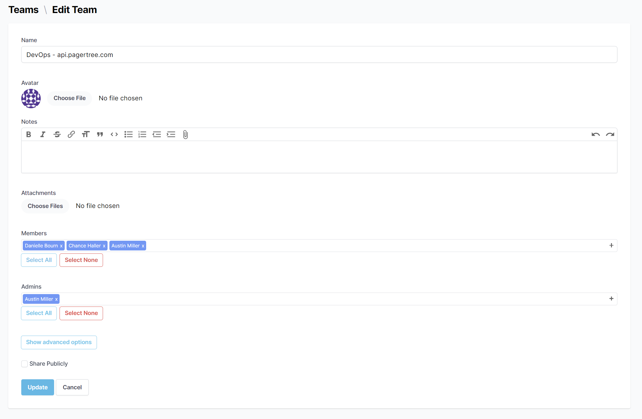This screenshot has width=642, height=419.
Task: Insert a link in the Notes editor
Action: click(x=71, y=134)
